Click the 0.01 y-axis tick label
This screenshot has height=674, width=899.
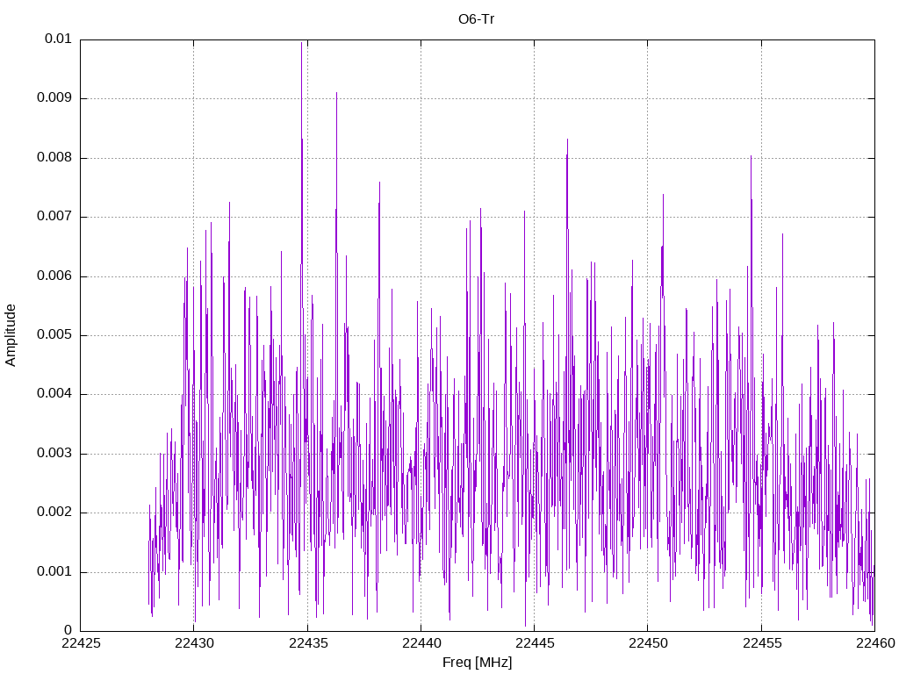point(58,39)
